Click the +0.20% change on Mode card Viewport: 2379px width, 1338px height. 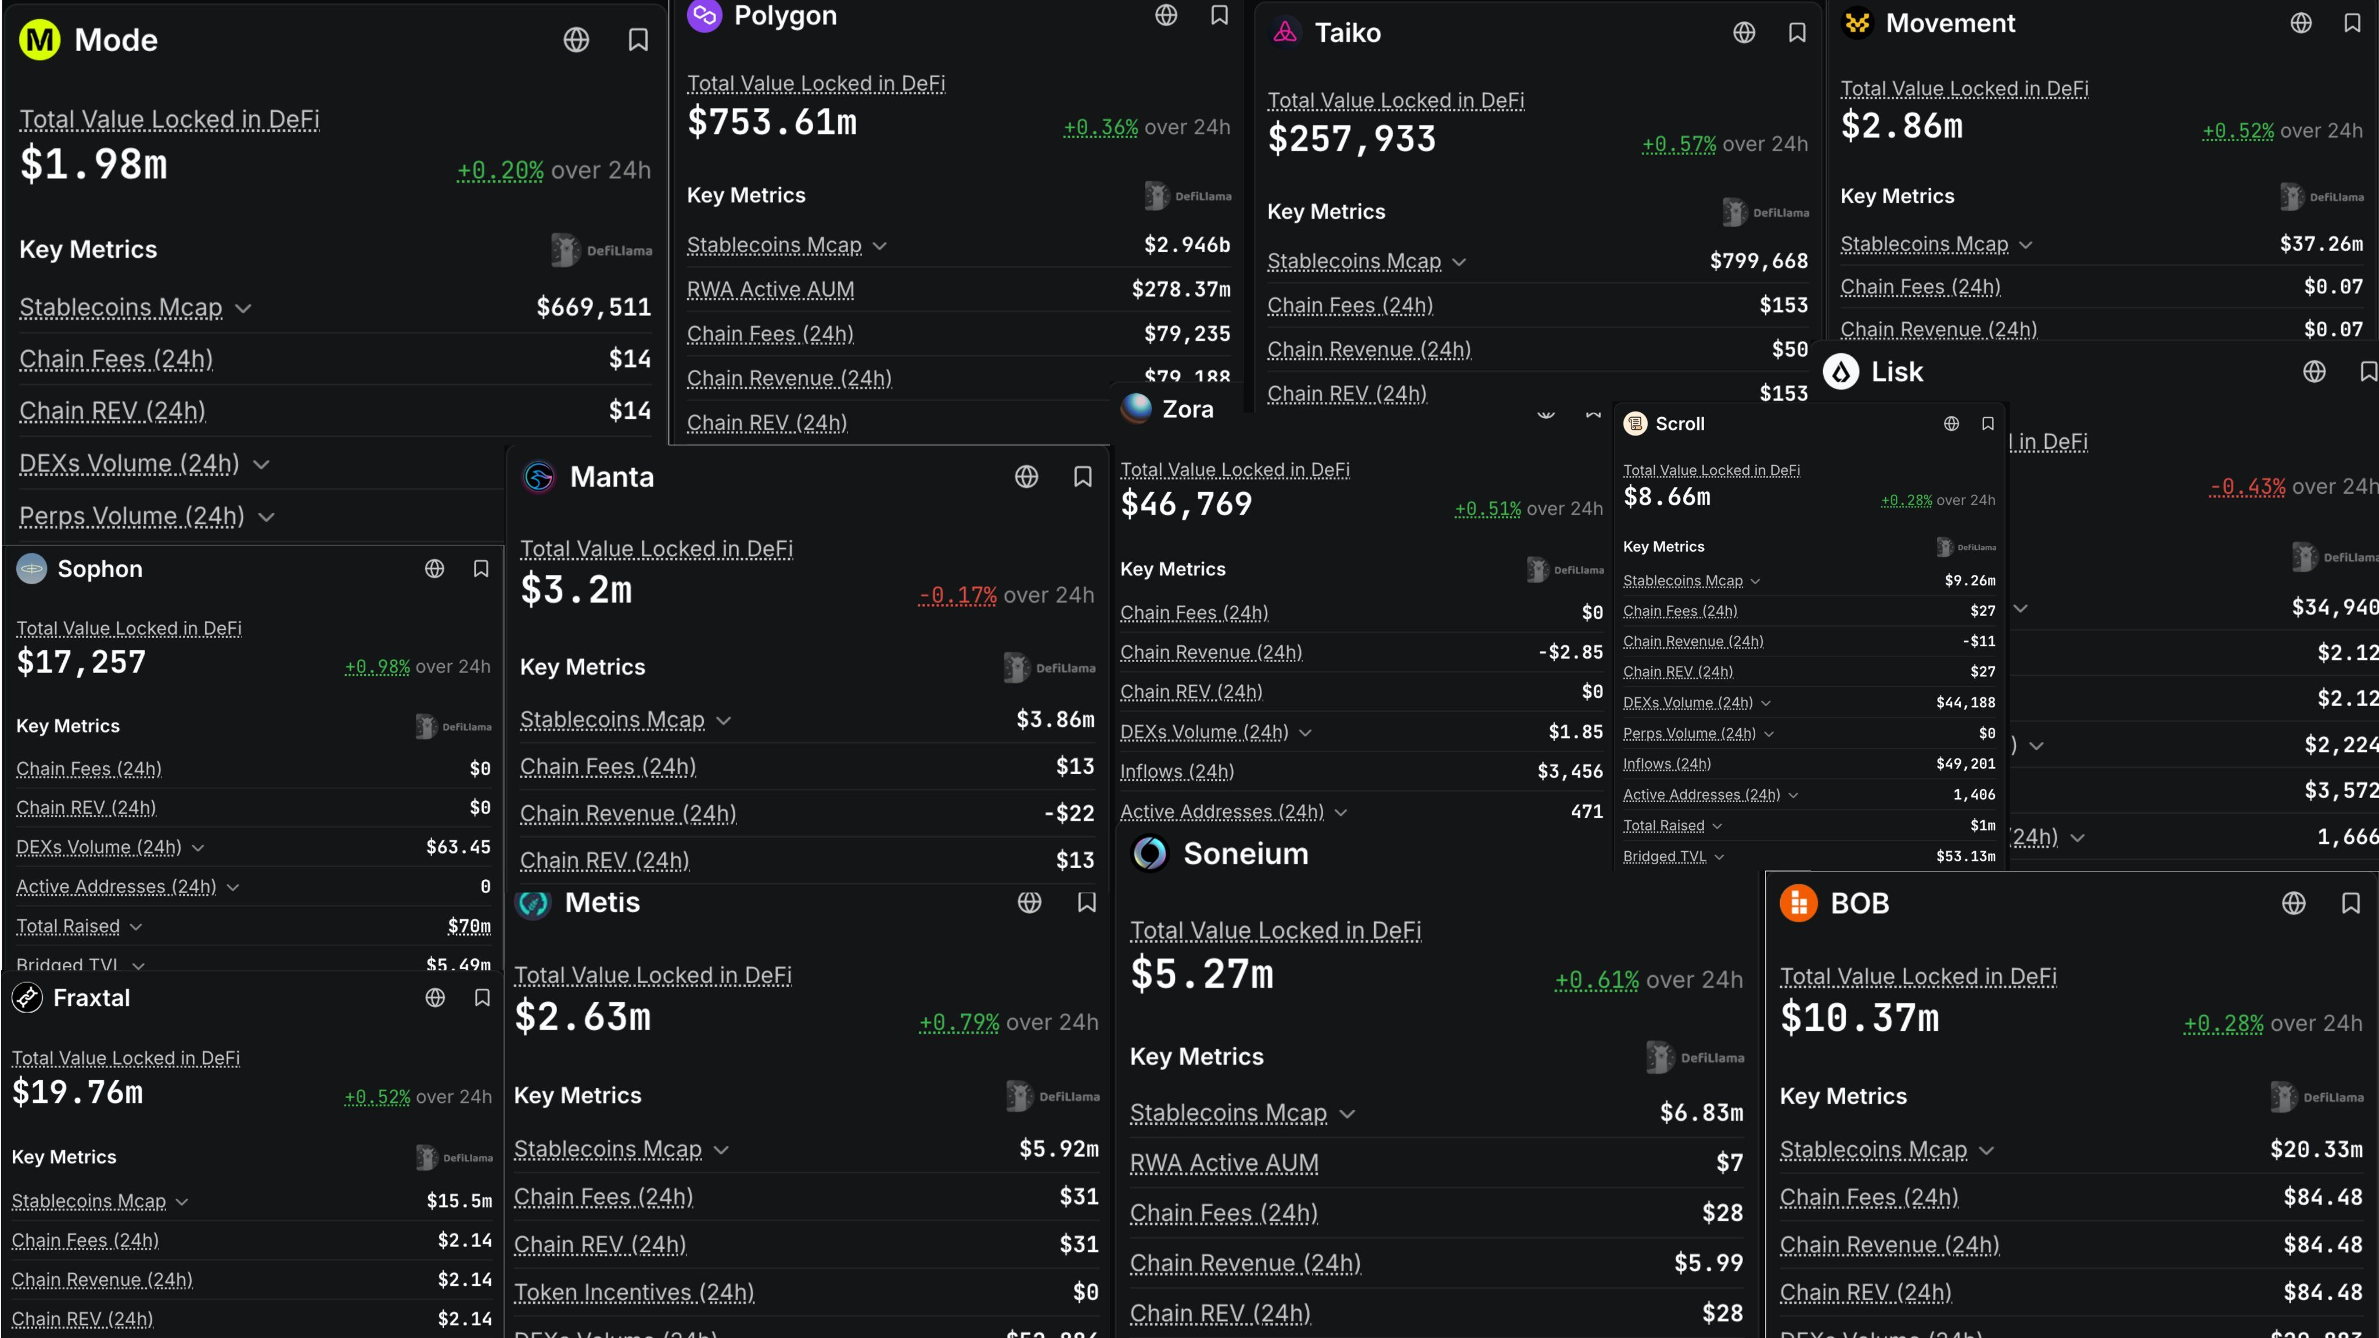tap(499, 171)
